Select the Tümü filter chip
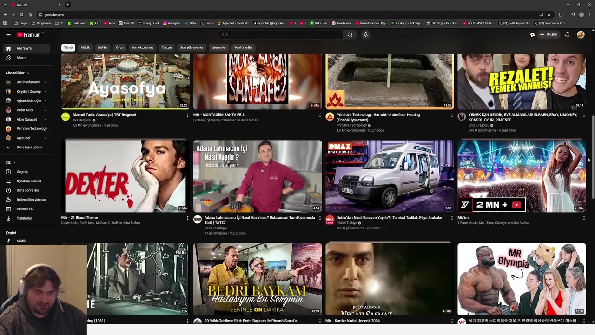 tap(68, 47)
